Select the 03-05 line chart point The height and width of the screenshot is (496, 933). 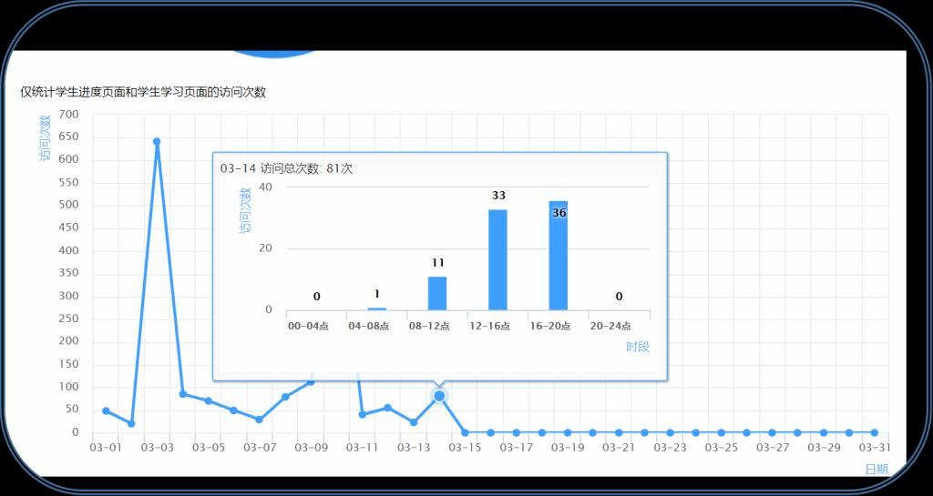(209, 401)
